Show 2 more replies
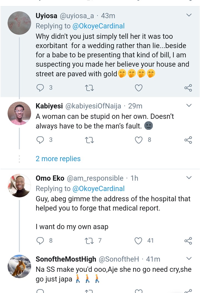The image size is (200, 293). [58, 159]
